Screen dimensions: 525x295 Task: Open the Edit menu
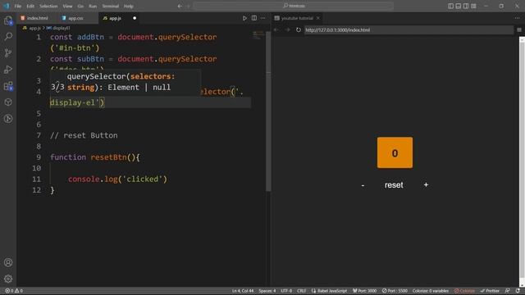(x=30, y=6)
